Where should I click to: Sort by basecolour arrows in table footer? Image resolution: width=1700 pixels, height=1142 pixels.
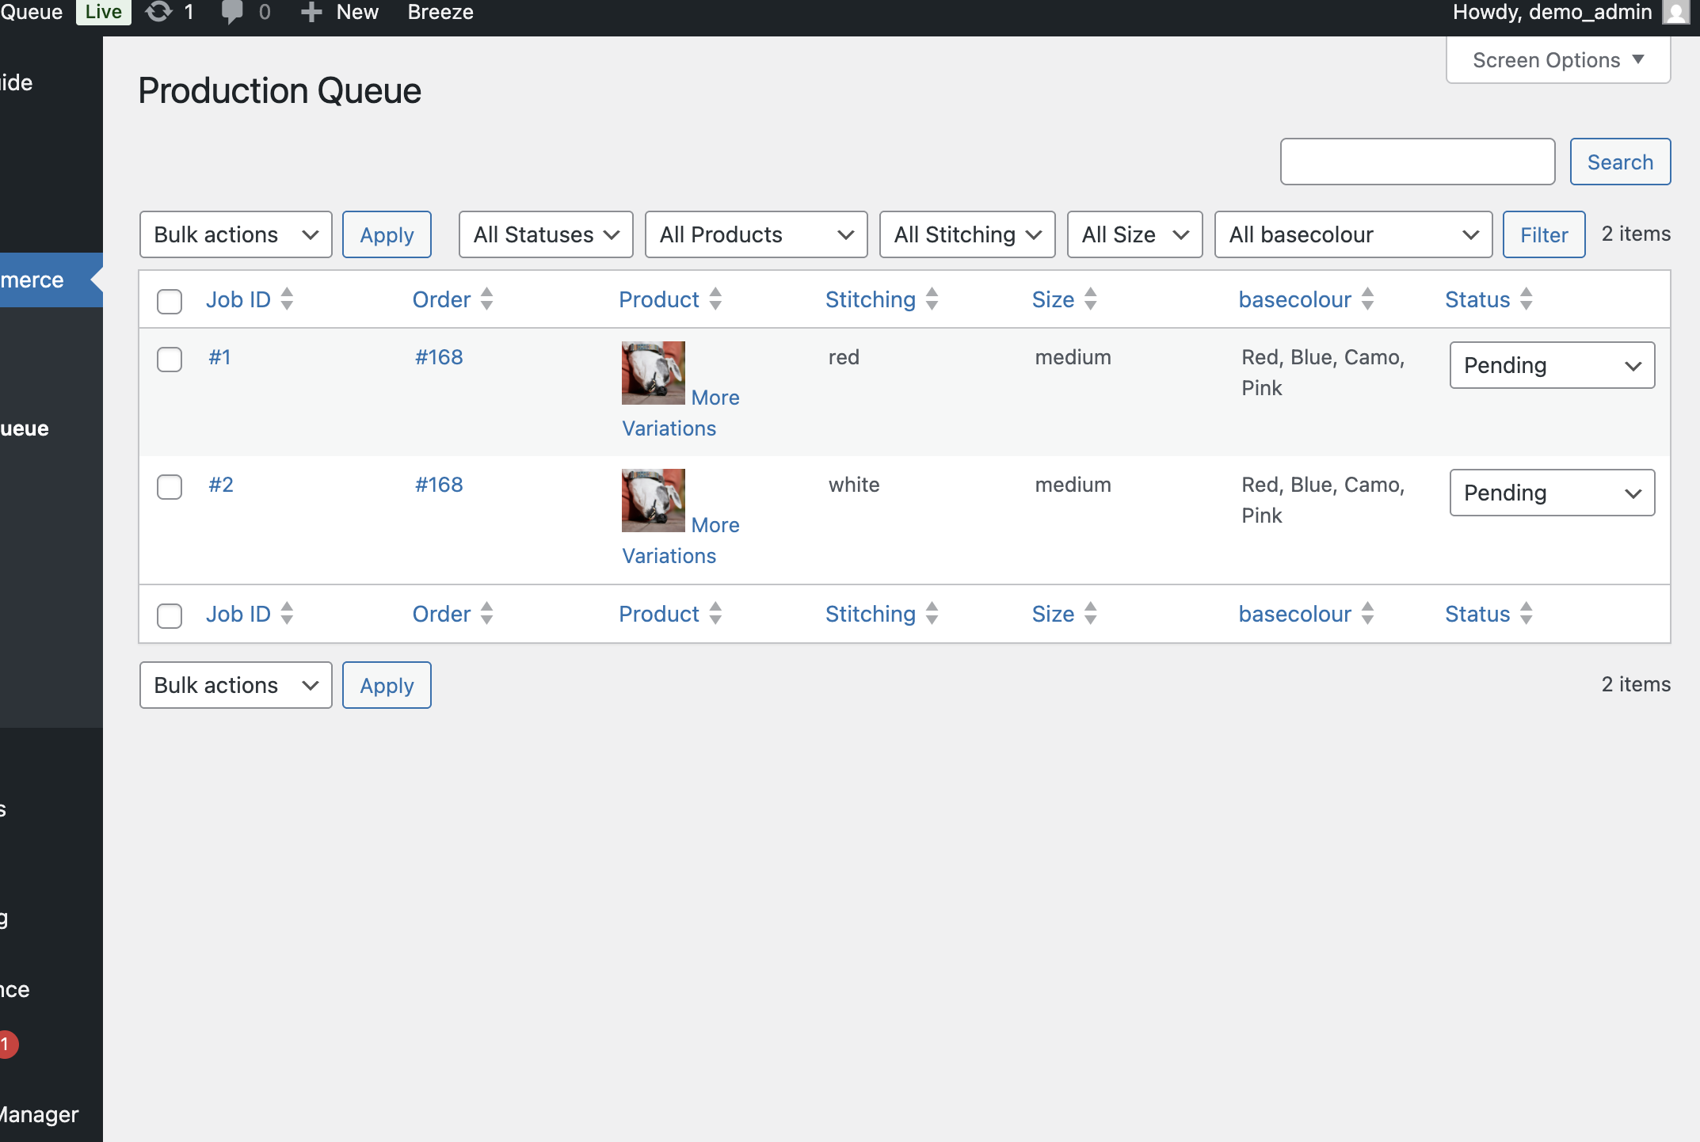(x=1367, y=614)
